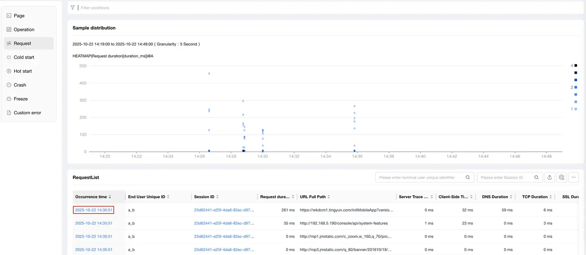Click search icon in Session ID field
The image size is (586, 255).
point(537,177)
